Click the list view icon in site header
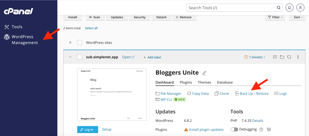The height and width of the screenshot is (136, 309). [x=275, y=57]
